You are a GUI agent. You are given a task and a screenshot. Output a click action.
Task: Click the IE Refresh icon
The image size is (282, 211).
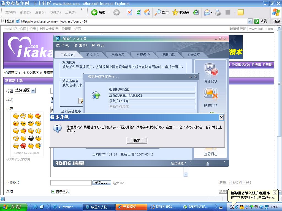click(x=138, y=12)
